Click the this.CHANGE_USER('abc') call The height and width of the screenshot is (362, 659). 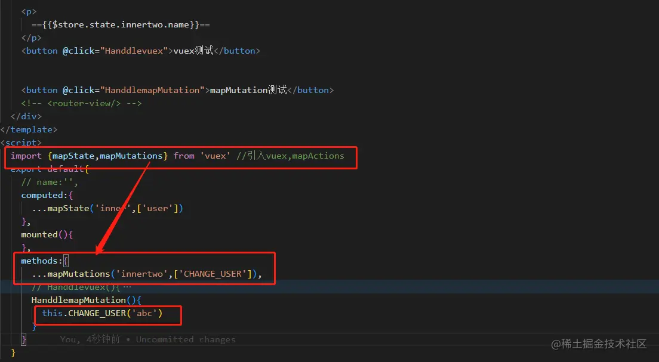(102, 313)
